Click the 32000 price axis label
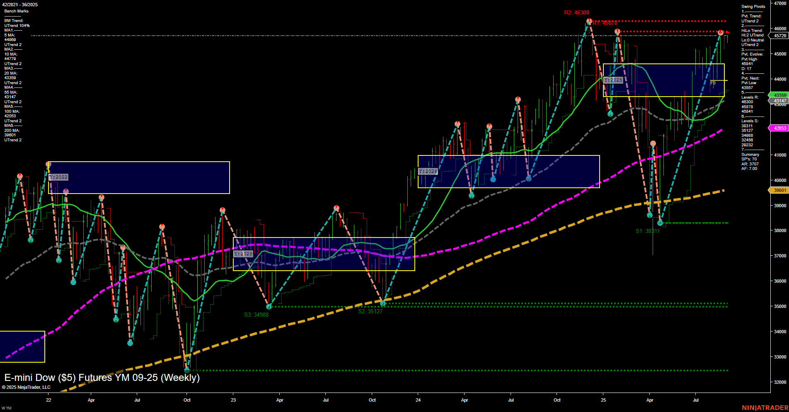 pos(779,382)
